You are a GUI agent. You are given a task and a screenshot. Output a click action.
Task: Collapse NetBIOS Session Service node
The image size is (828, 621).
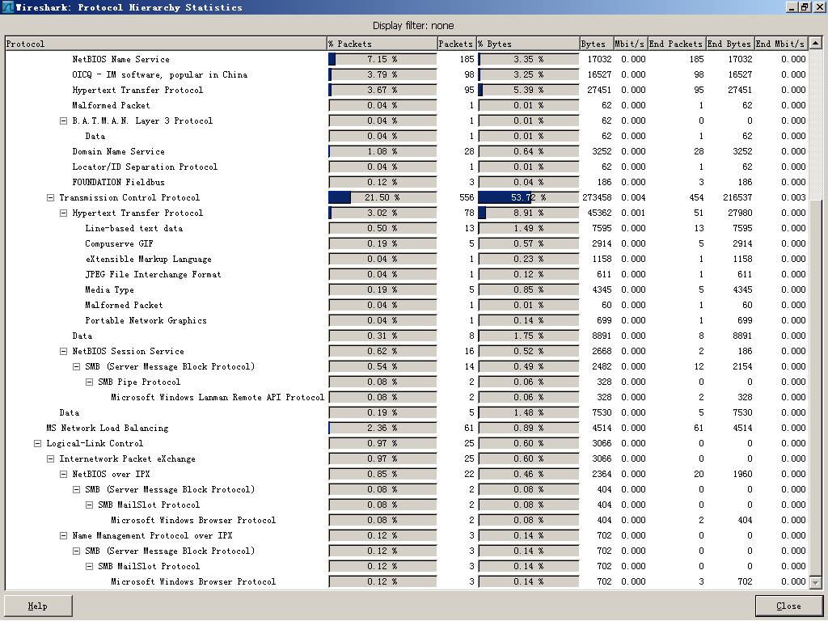[x=63, y=351]
